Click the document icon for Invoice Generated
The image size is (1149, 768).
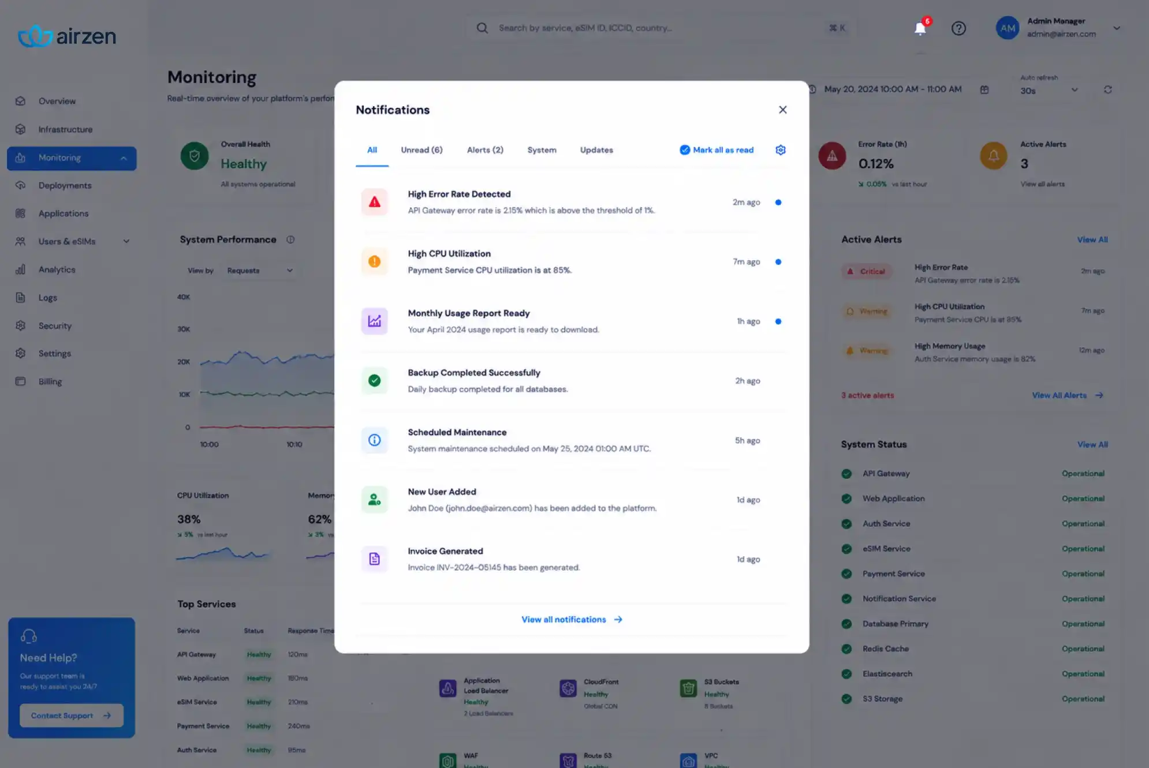(375, 559)
